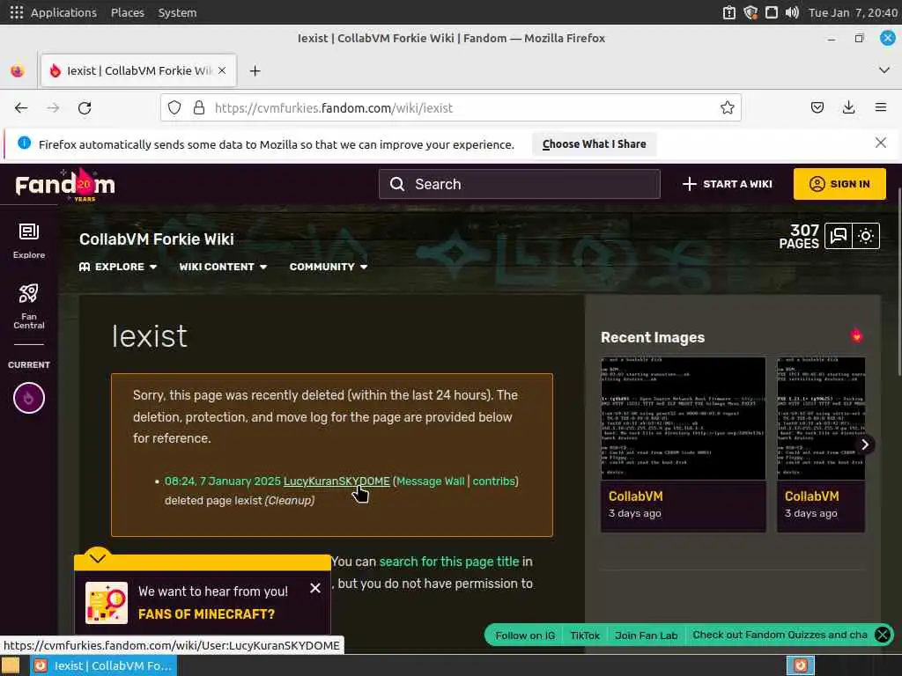This screenshot has width=902, height=676.
Task: Open the contribs link
Action: click(493, 481)
